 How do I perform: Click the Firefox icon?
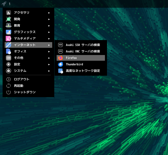(60, 58)
